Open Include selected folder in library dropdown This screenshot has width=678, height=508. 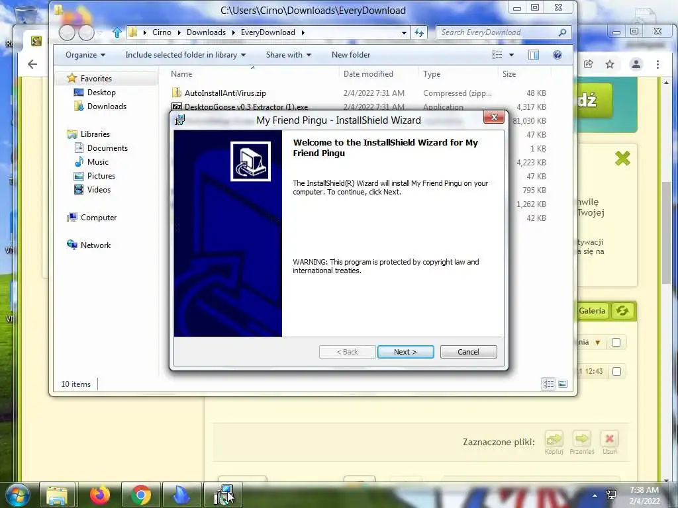pyautogui.click(x=185, y=55)
